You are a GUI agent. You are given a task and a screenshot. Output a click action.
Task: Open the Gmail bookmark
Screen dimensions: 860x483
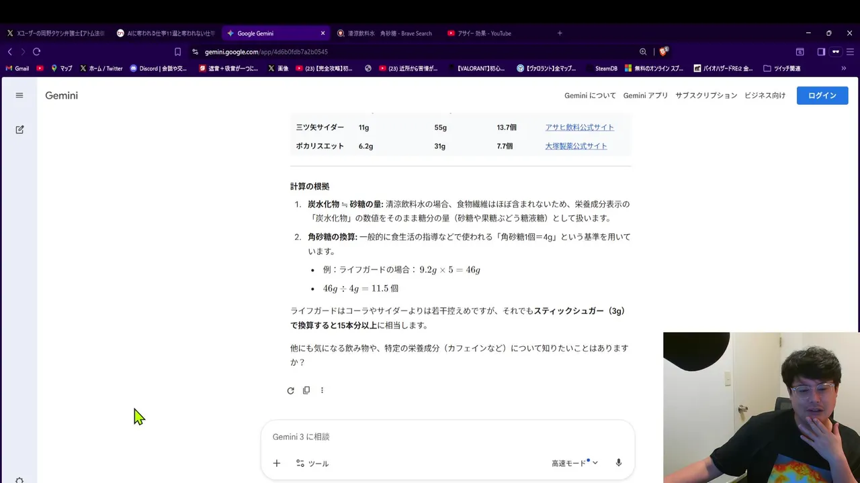17,68
